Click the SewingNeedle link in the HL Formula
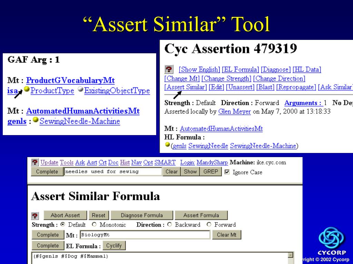This screenshot has width=353, height=264. [208, 146]
